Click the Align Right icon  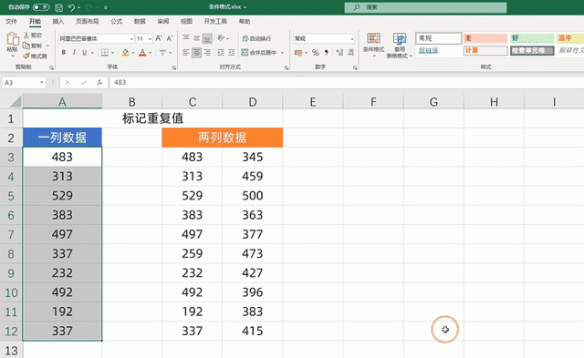coord(207,53)
